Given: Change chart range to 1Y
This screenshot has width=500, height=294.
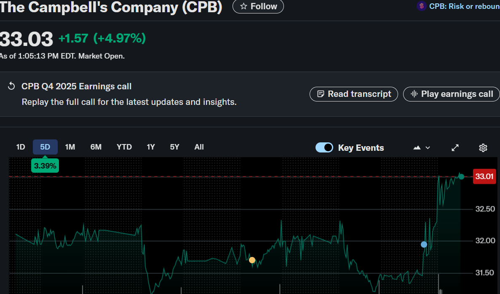Looking at the screenshot, I should point(150,147).
